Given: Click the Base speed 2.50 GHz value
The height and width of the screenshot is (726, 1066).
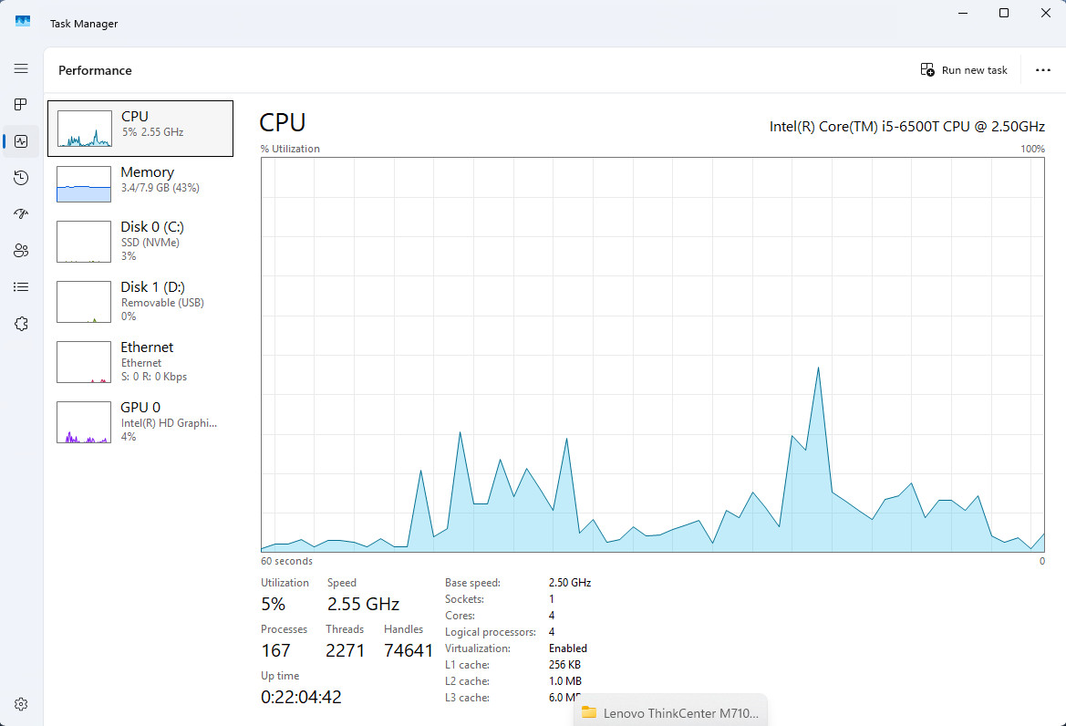Looking at the screenshot, I should click(570, 583).
